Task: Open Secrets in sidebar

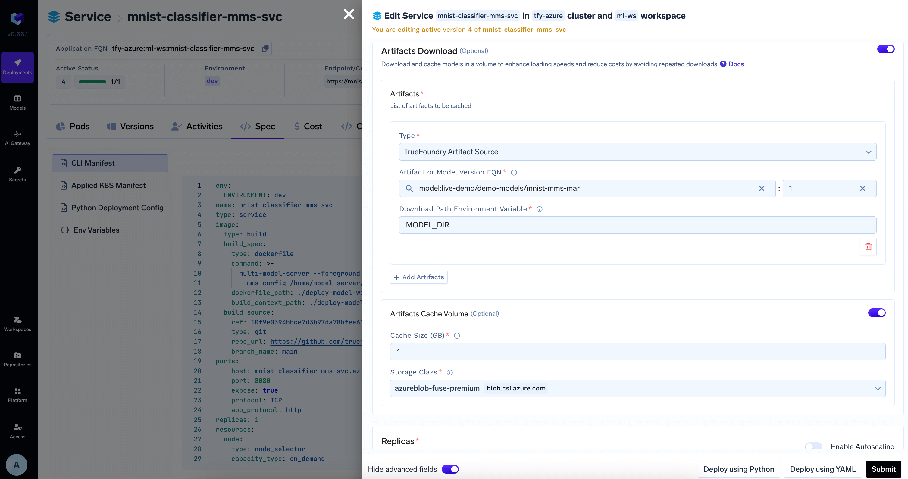Action: (x=17, y=174)
